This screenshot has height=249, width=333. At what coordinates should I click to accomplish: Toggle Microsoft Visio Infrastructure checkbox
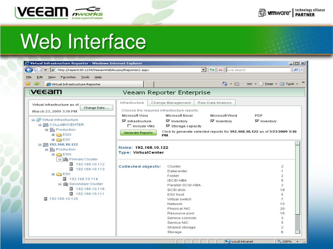tap(124, 121)
